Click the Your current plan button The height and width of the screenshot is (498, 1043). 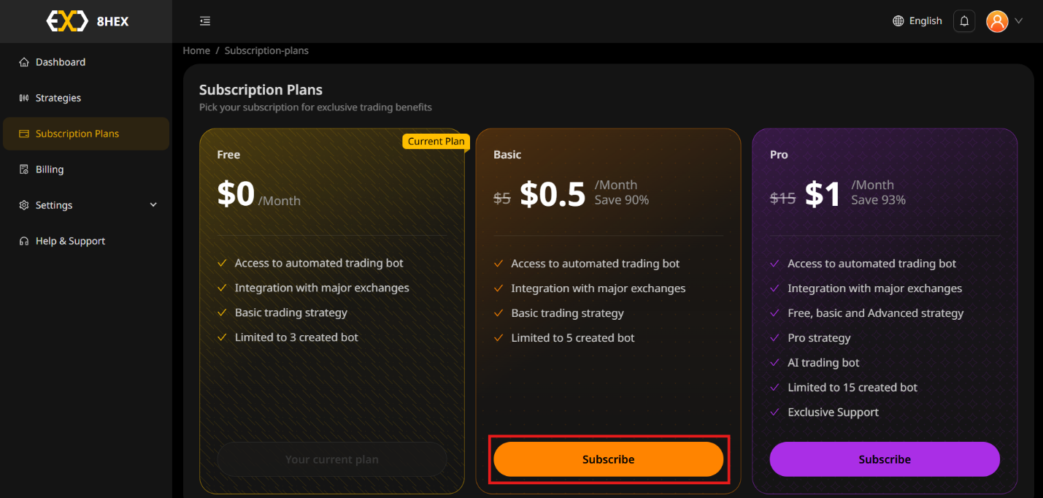tap(332, 459)
